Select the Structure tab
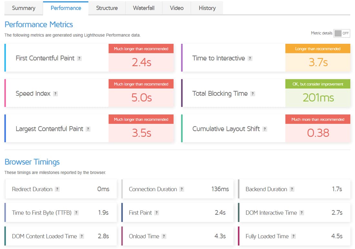 [107, 8]
